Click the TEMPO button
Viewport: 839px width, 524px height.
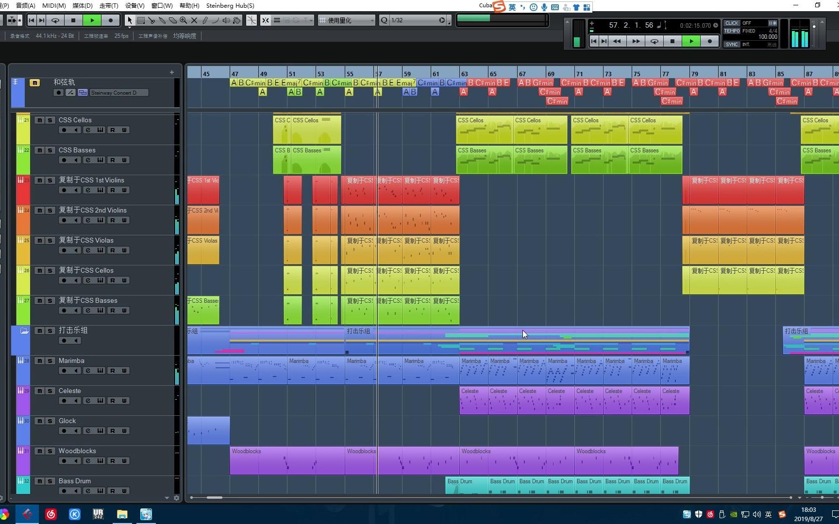click(x=732, y=31)
